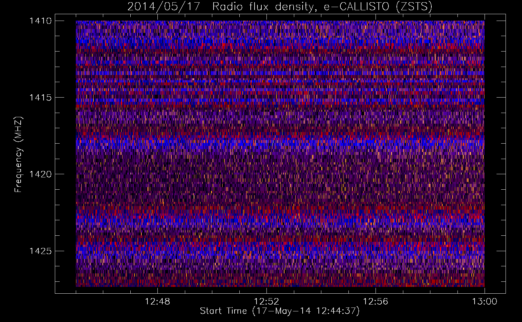Click the '13:00' time axis label

tap(485, 302)
